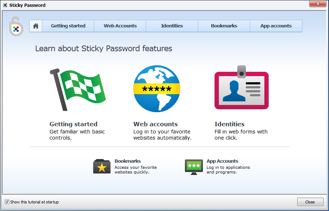Click the title bar Sticky Password icon
Viewport: 329px width, 211px height.
coord(5,5)
